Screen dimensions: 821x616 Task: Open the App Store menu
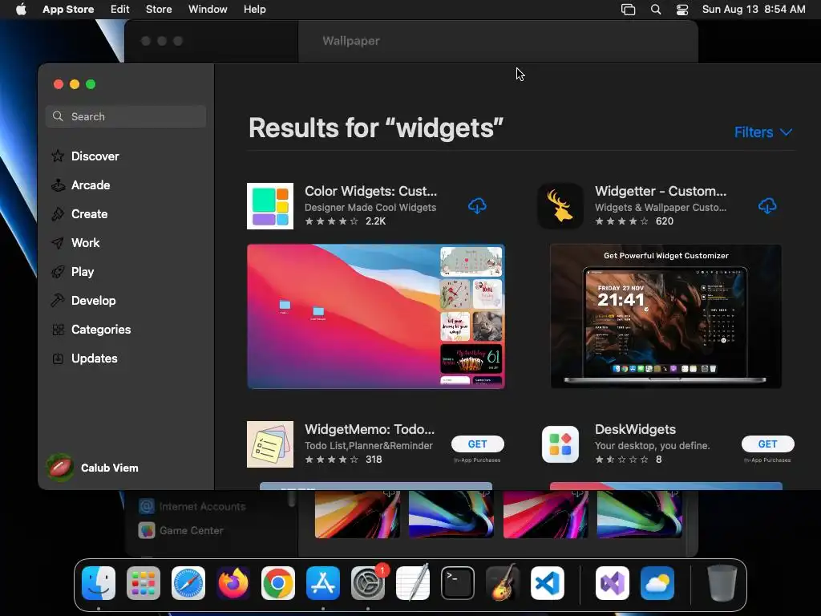point(68,9)
